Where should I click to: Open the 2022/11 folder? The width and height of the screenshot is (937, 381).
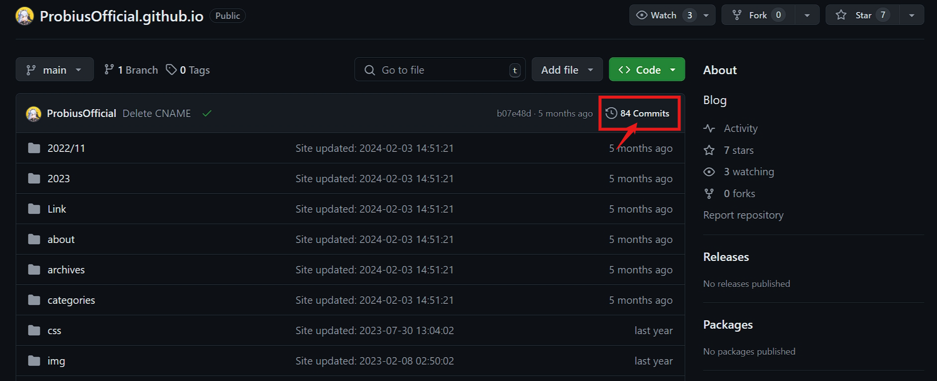coord(66,148)
